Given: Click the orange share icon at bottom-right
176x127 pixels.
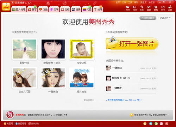Looking at the screenshot, I should pyautogui.click(x=145, y=123).
